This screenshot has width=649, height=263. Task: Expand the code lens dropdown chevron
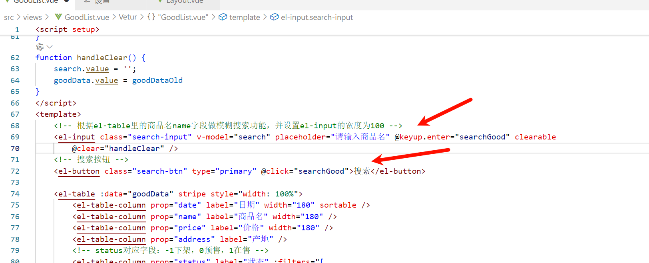(50, 47)
